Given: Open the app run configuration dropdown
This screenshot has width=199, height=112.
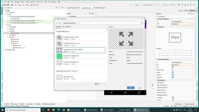Looking at the screenshot, I should point(137,5).
